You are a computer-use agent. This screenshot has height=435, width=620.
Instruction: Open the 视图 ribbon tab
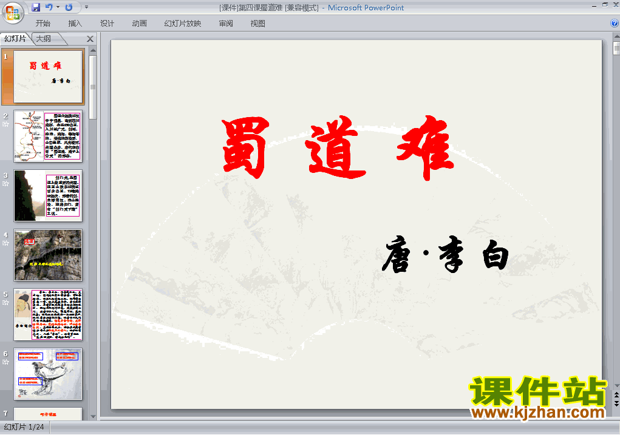[258, 23]
